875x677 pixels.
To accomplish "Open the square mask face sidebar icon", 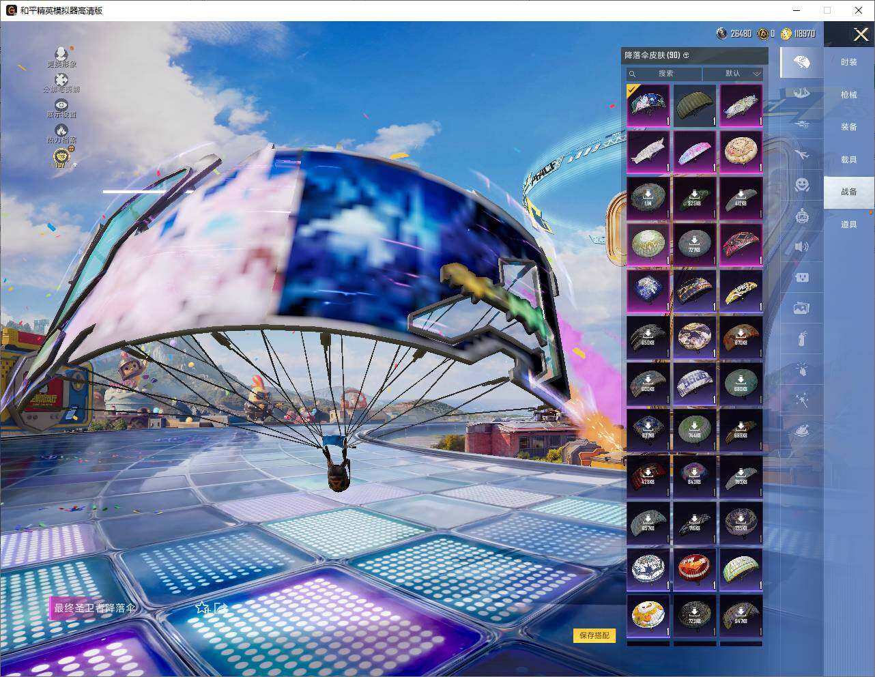I will point(801,277).
